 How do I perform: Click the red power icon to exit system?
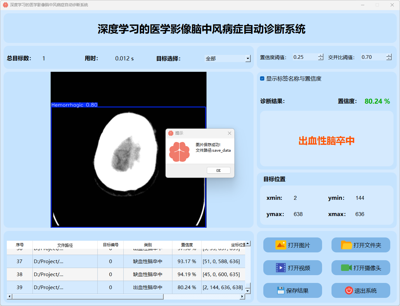click(x=349, y=290)
